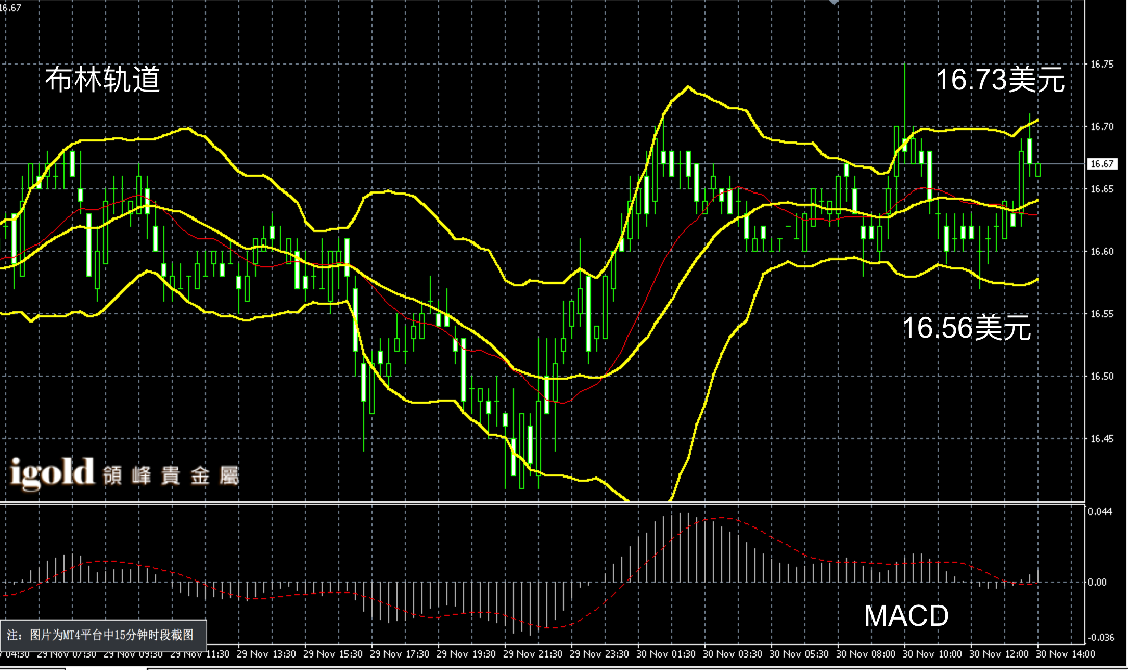Viewport: 1128px width, 670px height.
Task: Click the 16.50 price scale label
Action: (1102, 376)
